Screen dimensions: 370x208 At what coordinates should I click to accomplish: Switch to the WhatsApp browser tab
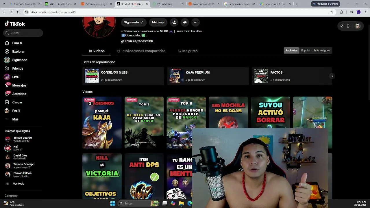click(168, 4)
